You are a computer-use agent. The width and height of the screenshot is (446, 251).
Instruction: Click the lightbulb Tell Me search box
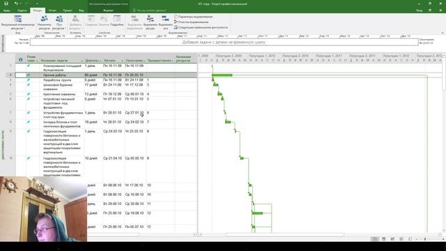click(150, 10)
